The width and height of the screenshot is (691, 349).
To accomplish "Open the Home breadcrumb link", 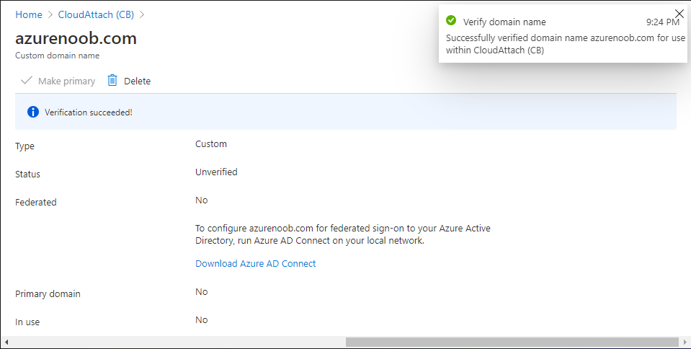I will click(x=29, y=14).
